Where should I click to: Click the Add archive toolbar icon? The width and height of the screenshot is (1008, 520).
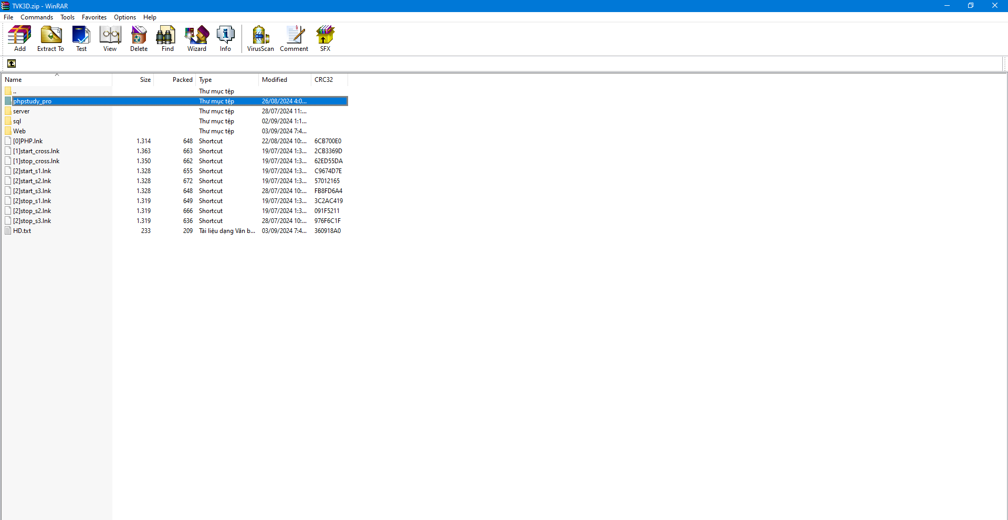pos(19,38)
